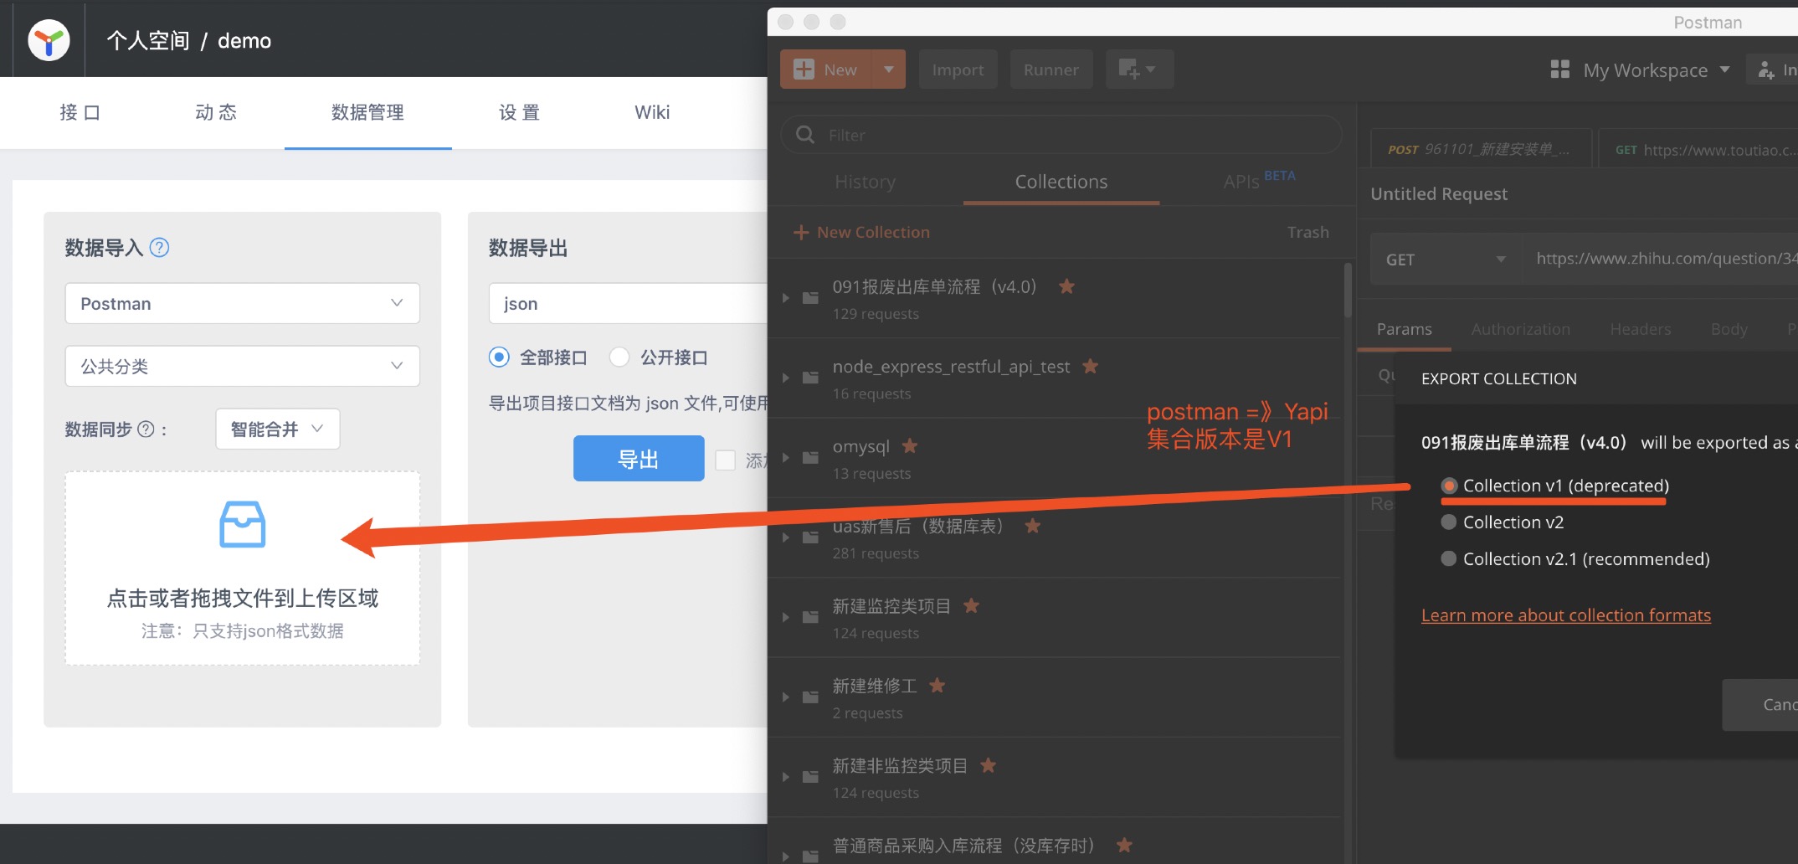Click the Import button in Postman

[x=958, y=69]
